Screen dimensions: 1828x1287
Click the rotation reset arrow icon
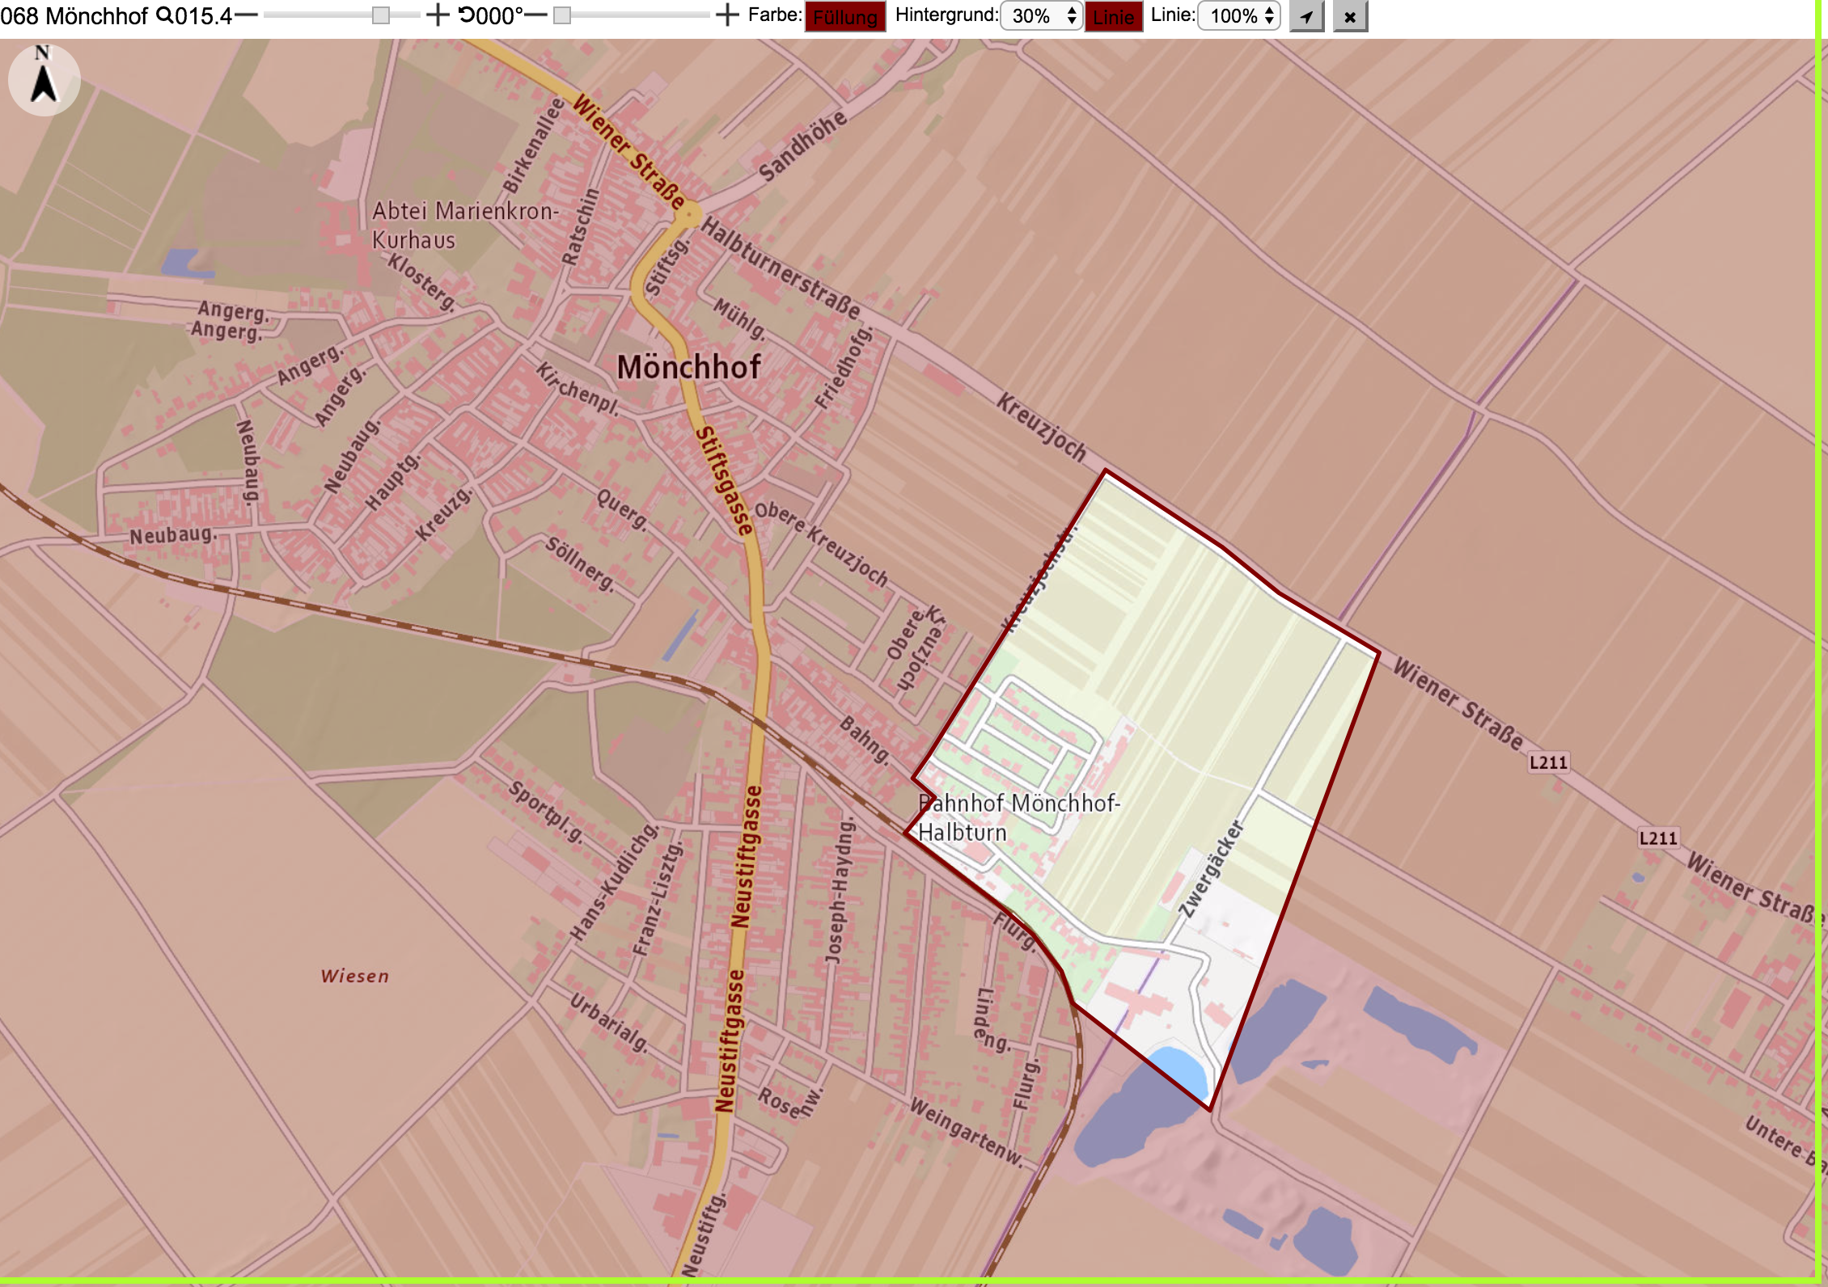tap(467, 15)
